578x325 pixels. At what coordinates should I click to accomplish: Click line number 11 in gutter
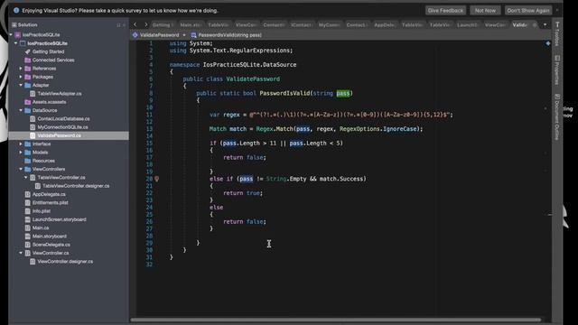[149, 115]
